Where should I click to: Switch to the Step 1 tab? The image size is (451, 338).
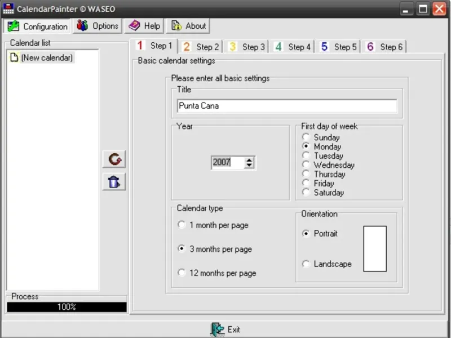point(154,46)
